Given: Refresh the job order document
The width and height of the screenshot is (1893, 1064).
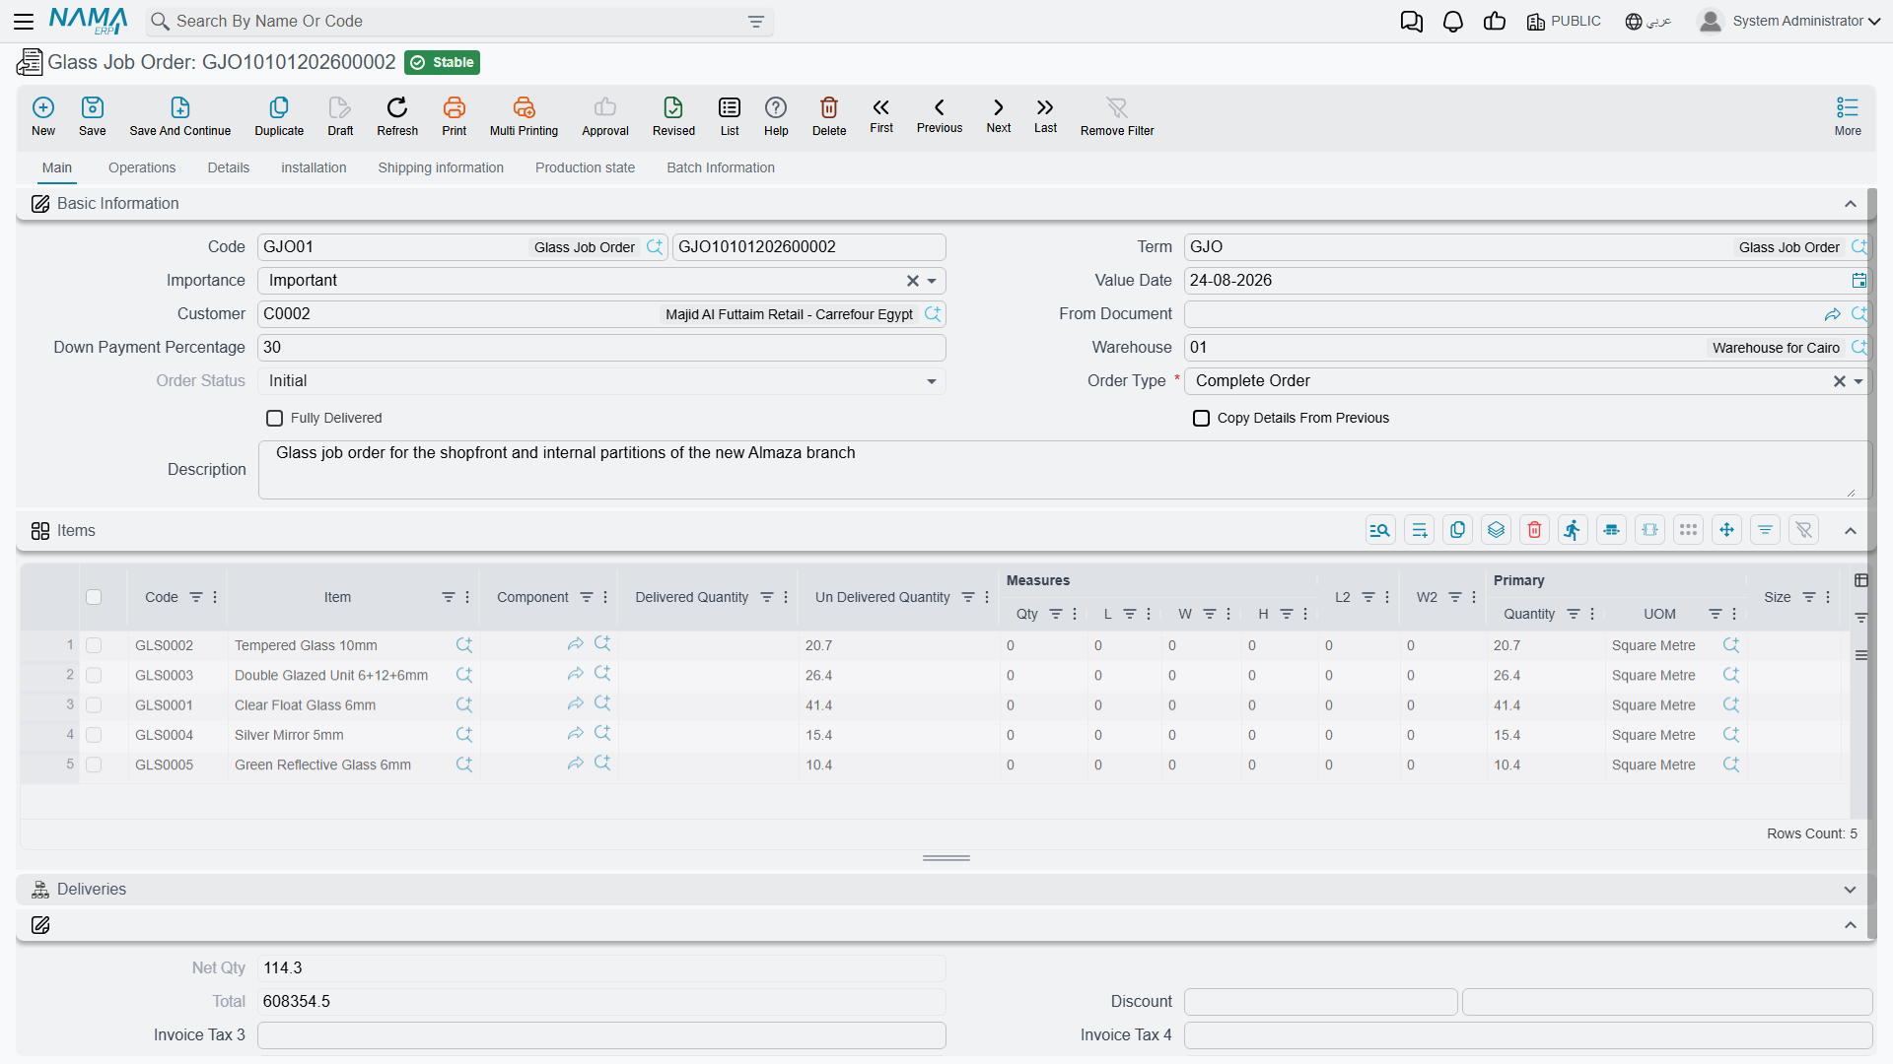Looking at the screenshot, I should click(x=397, y=115).
